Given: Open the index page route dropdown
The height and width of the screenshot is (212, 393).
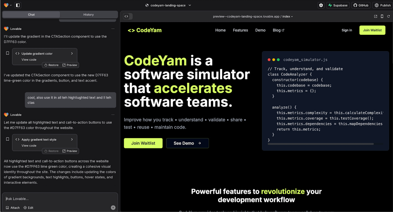Looking at the screenshot, I should [x=287, y=16].
